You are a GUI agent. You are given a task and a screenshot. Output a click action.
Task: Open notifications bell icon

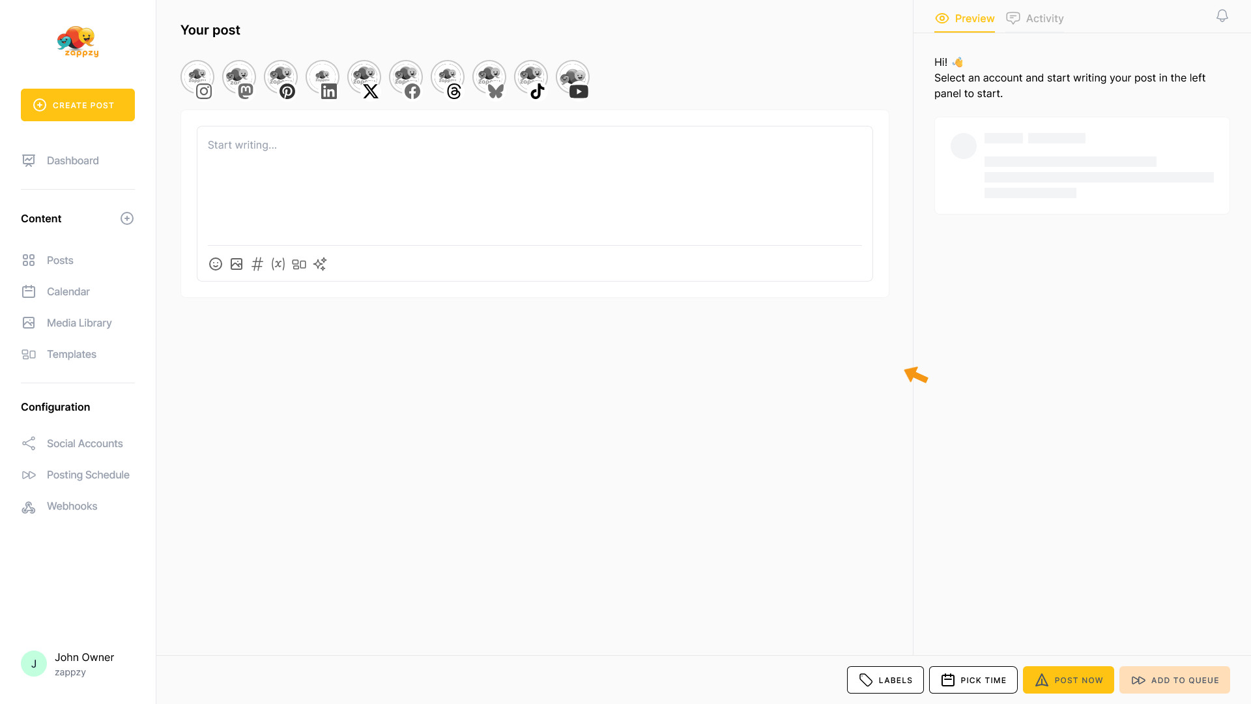(1222, 16)
